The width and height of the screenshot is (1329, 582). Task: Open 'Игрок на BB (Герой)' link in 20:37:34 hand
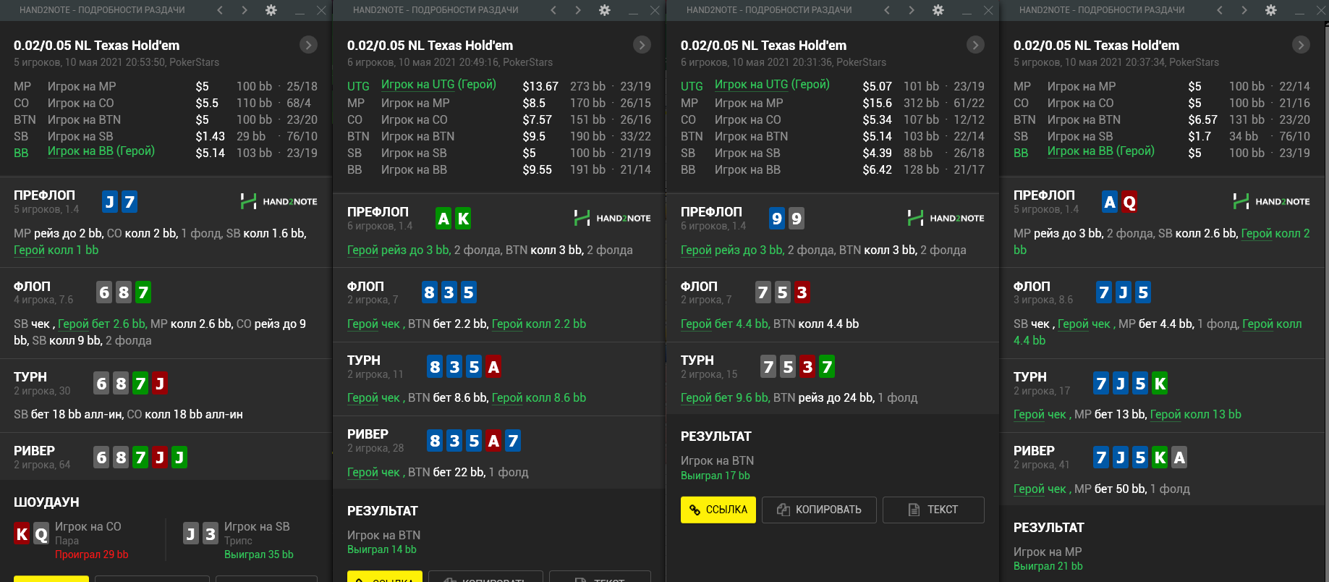pyautogui.click(x=1101, y=151)
